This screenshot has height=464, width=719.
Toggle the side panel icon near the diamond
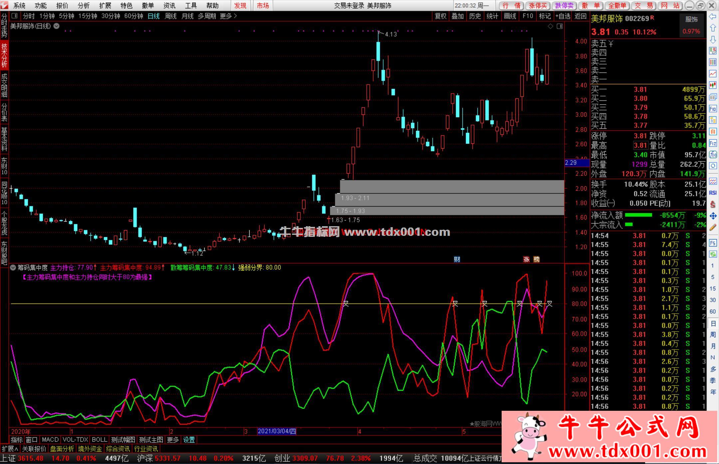pyautogui.click(x=560, y=26)
